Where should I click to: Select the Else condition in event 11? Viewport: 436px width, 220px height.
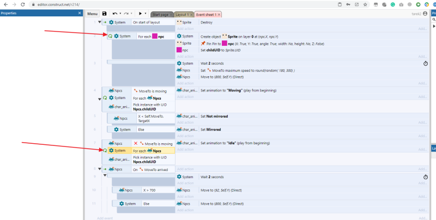(158, 204)
